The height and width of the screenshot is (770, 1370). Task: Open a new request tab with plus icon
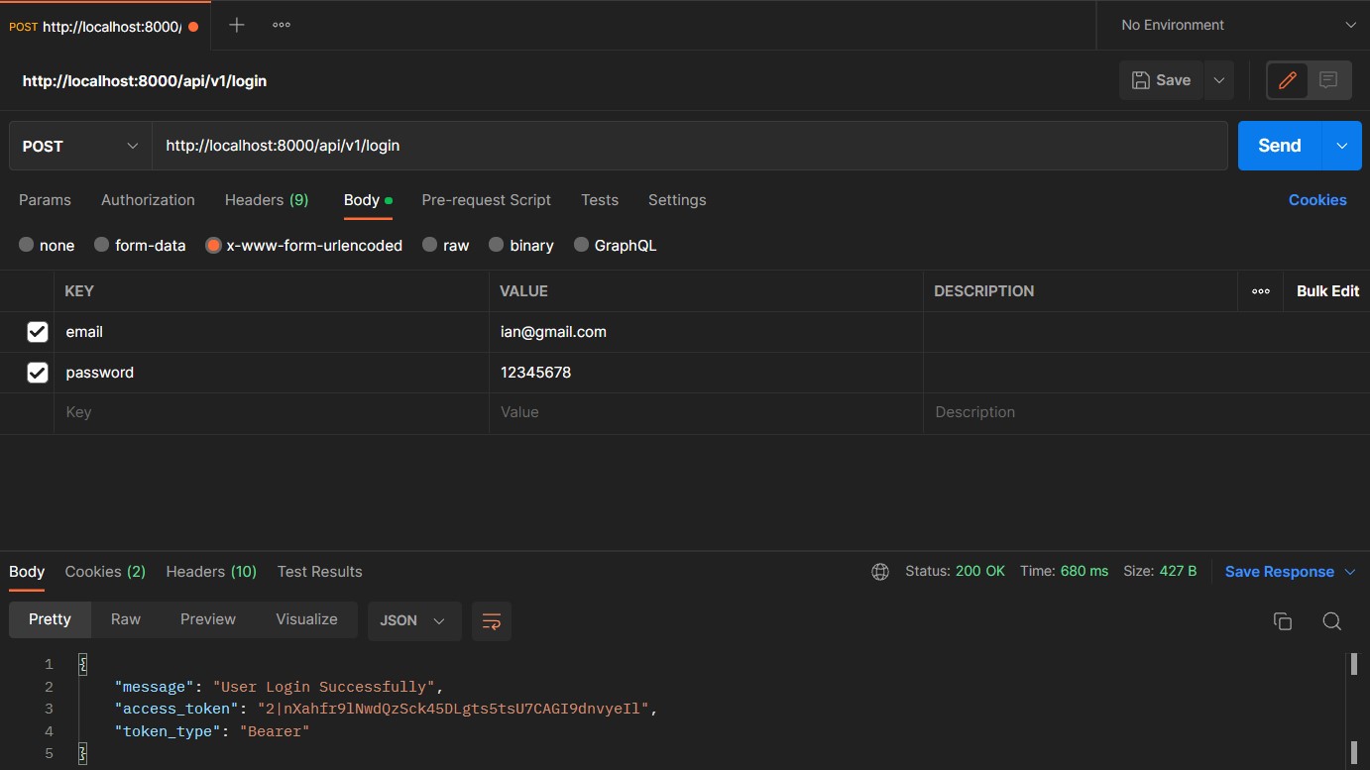pos(235,25)
